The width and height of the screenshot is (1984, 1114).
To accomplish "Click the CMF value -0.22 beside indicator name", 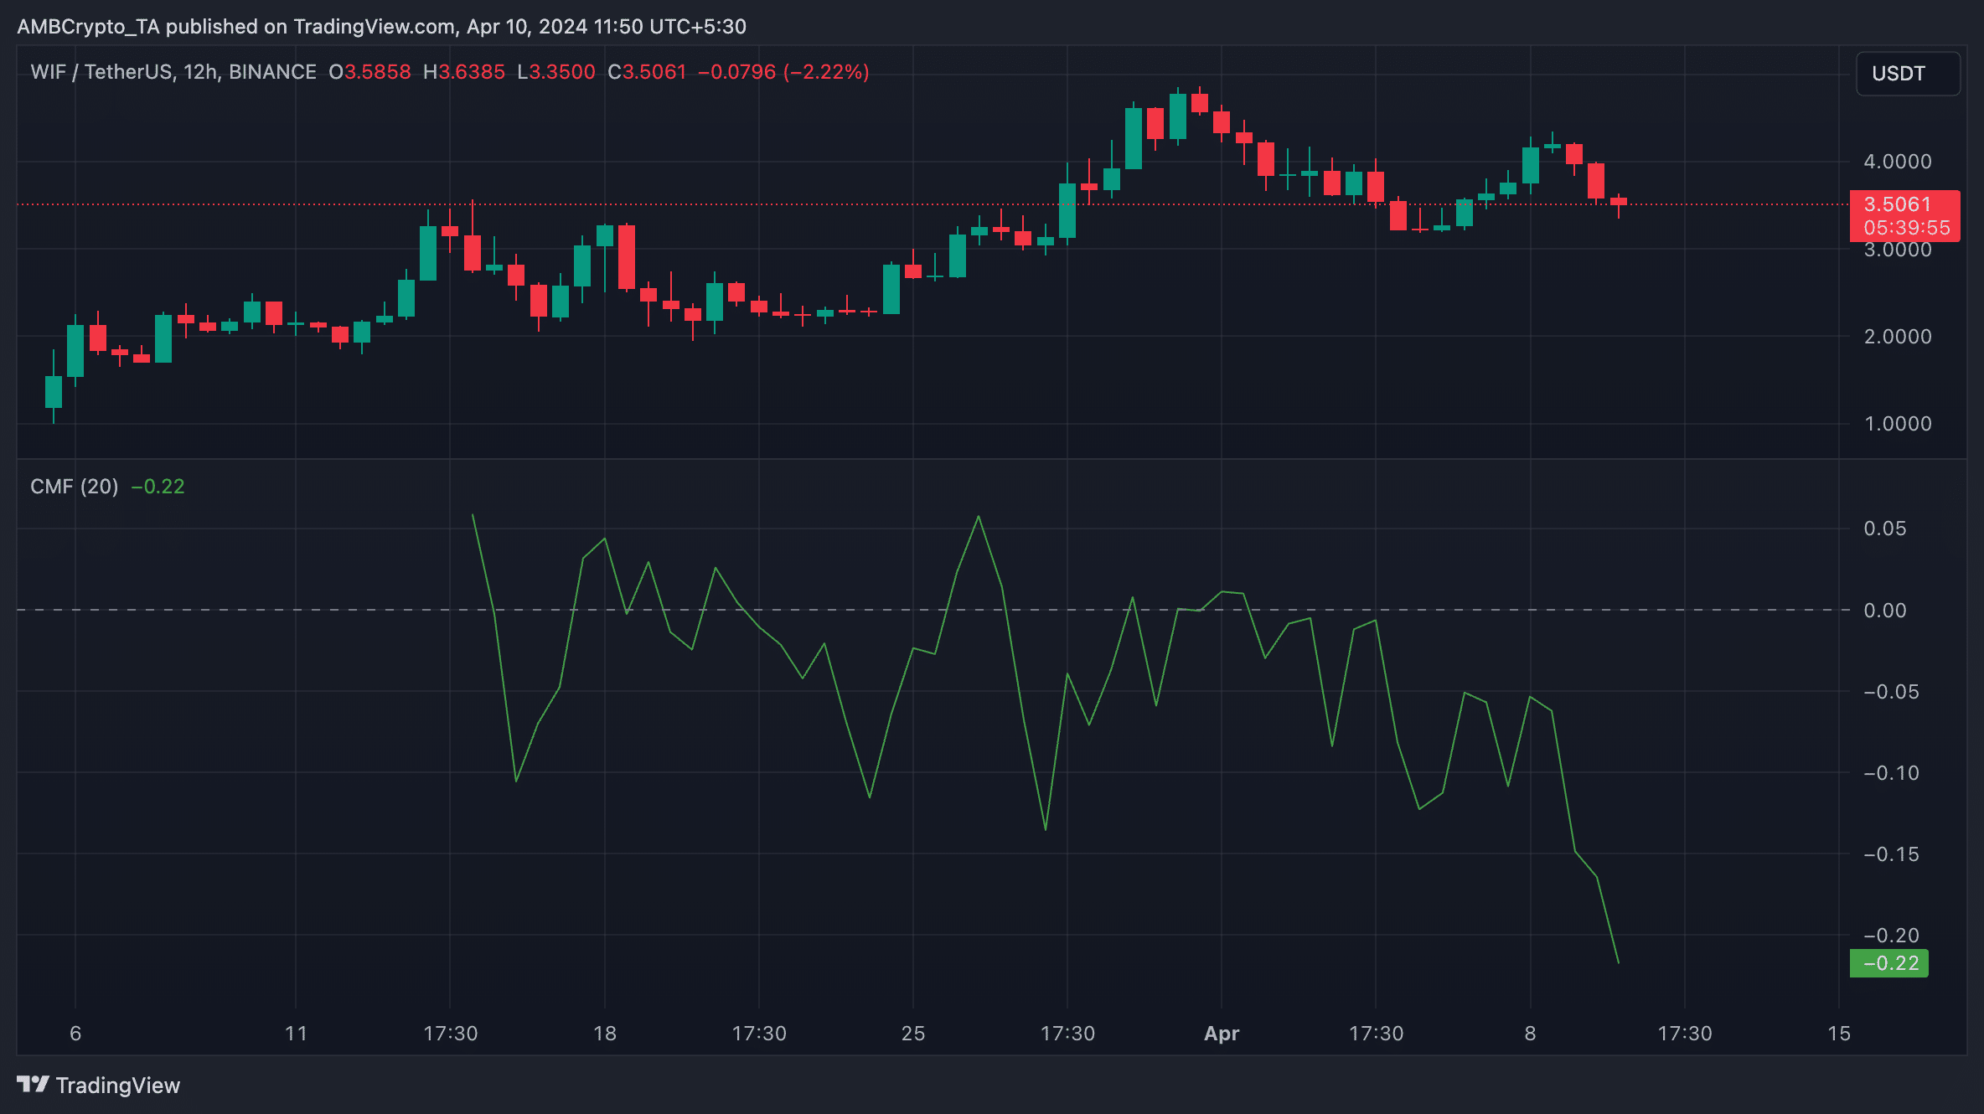I will click(x=158, y=487).
